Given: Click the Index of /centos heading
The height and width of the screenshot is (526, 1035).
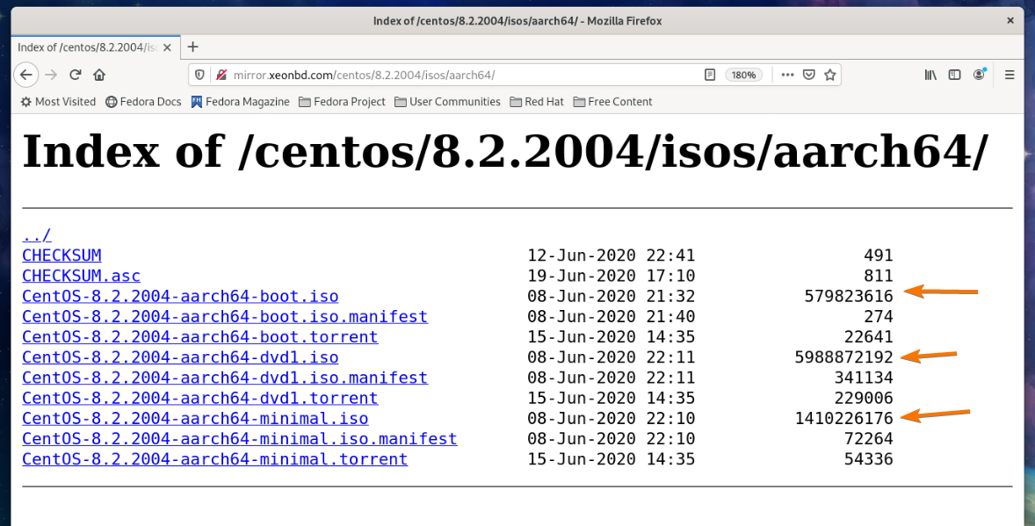Looking at the screenshot, I should click(505, 153).
